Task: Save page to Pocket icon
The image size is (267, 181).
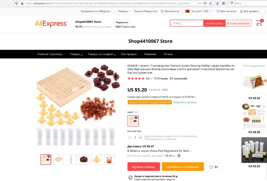Action: pyautogui.click(x=205, y=3)
